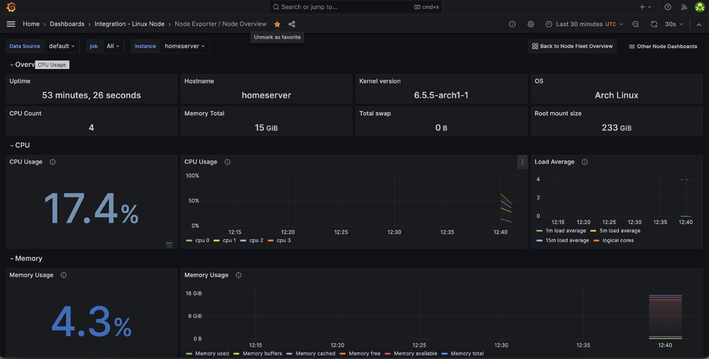Open the instance homeserver dropdown
The width and height of the screenshot is (709, 359).
point(185,46)
